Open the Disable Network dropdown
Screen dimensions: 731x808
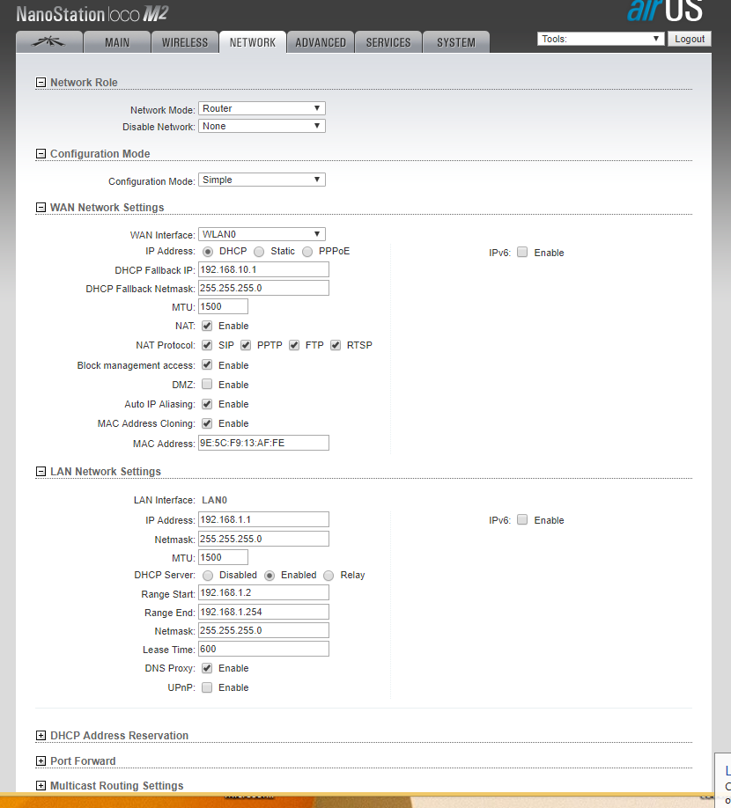click(262, 126)
